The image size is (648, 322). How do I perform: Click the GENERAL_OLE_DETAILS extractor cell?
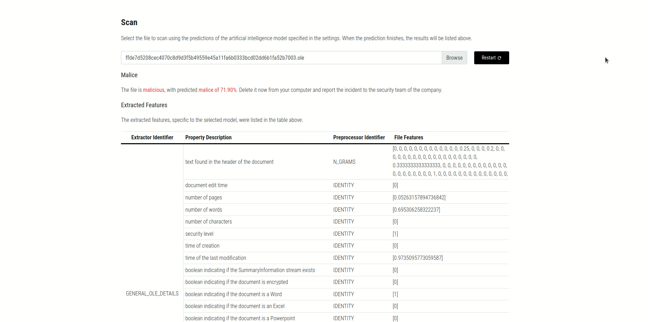tap(152, 294)
